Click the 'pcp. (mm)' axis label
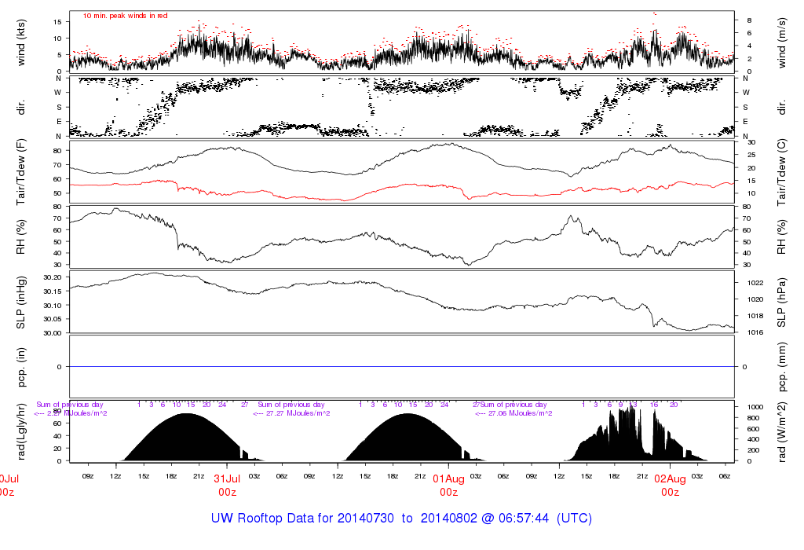 tap(781, 367)
